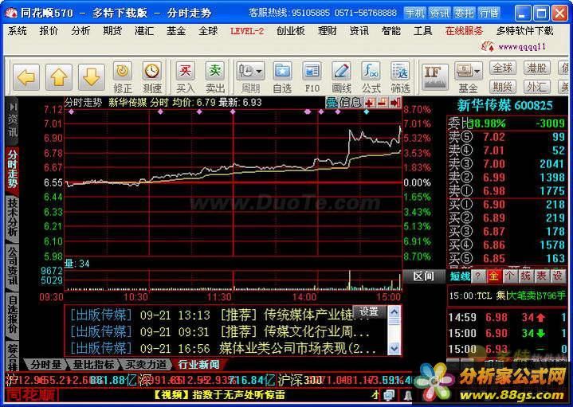Select the 技术分析 side tab

point(13,217)
